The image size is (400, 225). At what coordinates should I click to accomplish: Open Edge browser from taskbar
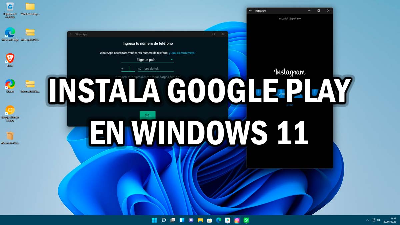coord(219,220)
